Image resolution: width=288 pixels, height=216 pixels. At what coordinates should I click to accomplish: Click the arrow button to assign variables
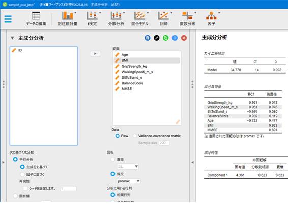(95, 54)
